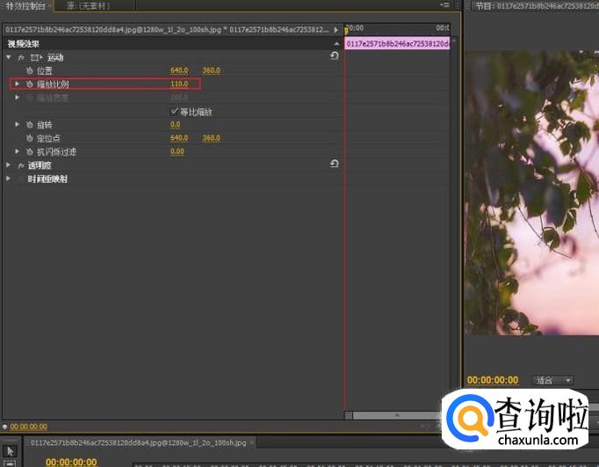Toggle animation stopwatch for 定位点

tap(29, 138)
